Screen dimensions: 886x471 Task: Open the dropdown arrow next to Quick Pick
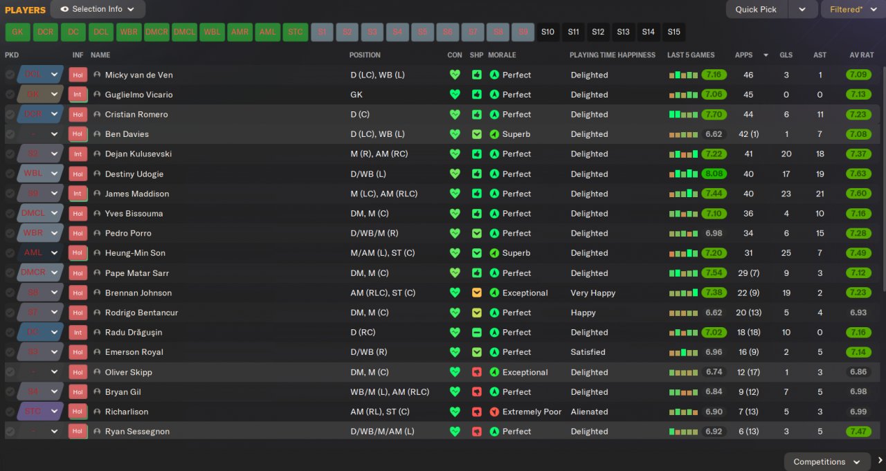pyautogui.click(x=802, y=9)
